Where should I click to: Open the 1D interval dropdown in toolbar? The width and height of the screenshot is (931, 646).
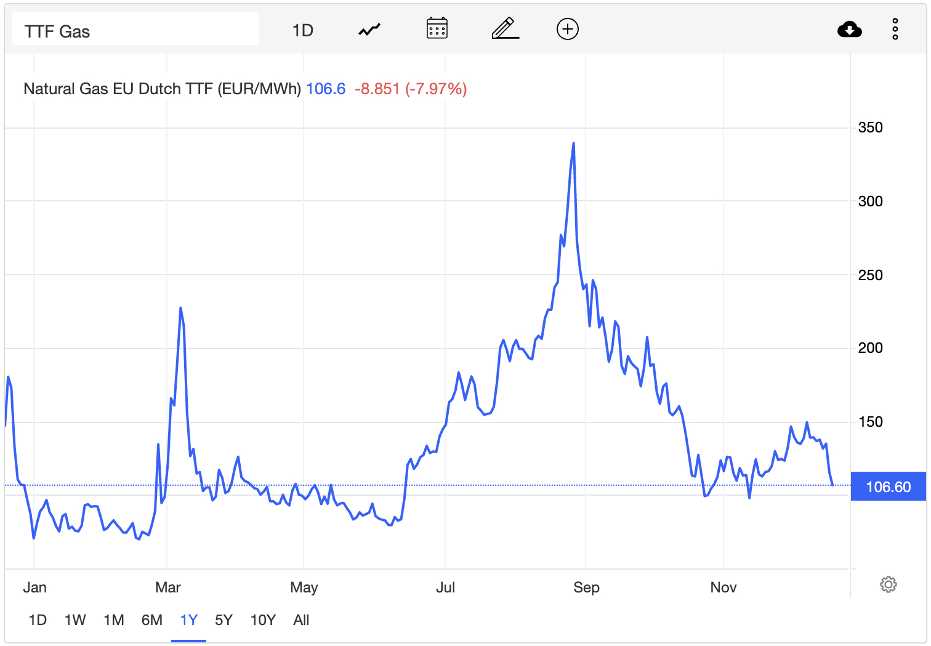click(x=303, y=30)
